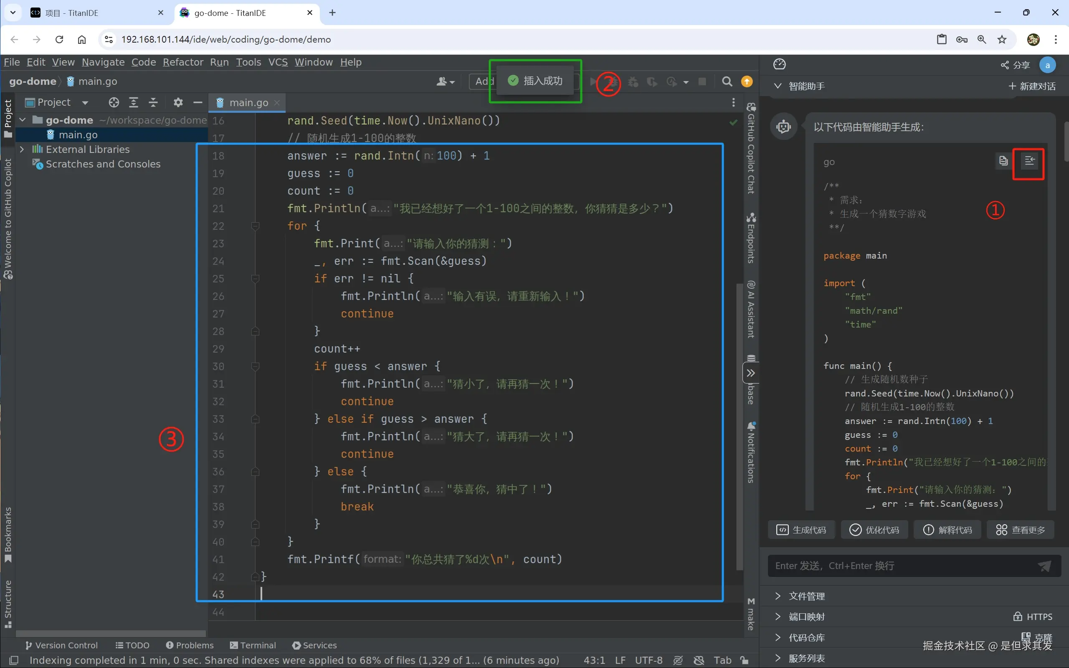This screenshot has height=668, width=1069.
Task: Copy generated code with the copy icon
Action: coord(1003,161)
